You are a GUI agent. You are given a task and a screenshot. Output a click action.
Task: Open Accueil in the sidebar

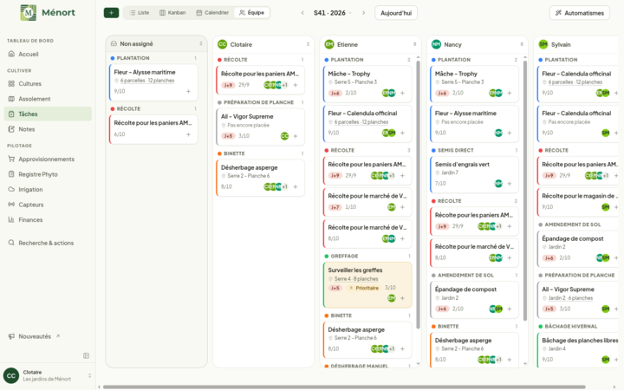[48, 54]
